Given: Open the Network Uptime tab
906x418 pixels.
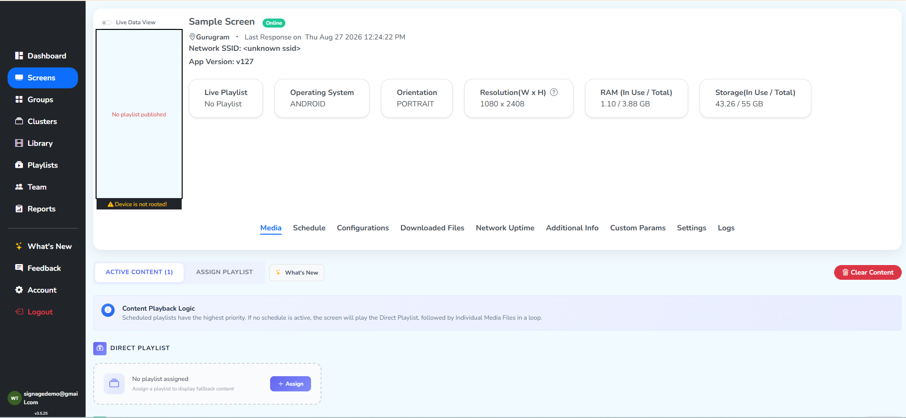Looking at the screenshot, I should 505,228.
